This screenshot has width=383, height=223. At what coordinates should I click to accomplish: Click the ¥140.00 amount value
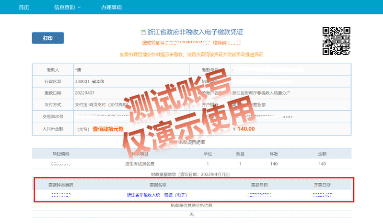243,128
